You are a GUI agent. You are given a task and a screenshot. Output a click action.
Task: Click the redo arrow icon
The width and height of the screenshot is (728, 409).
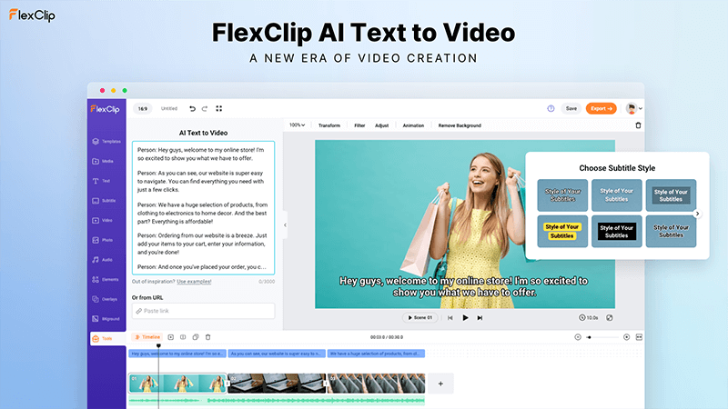pos(206,108)
